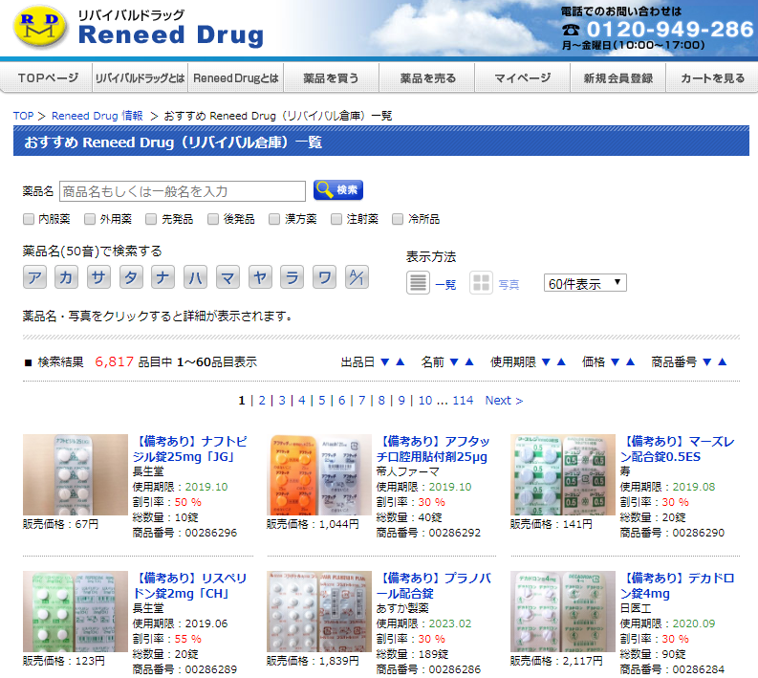The height and width of the screenshot is (678, 758).
Task: Filter by kana カ button
Action: pyautogui.click(x=66, y=277)
